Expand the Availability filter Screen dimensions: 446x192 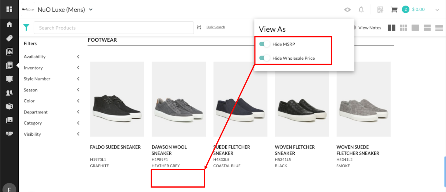click(78, 57)
